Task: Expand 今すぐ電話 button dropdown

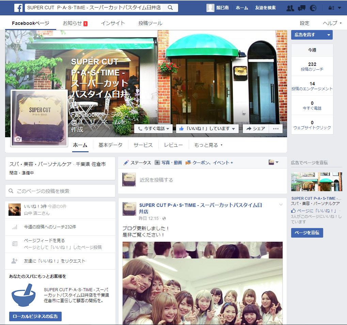Action: [168, 129]
